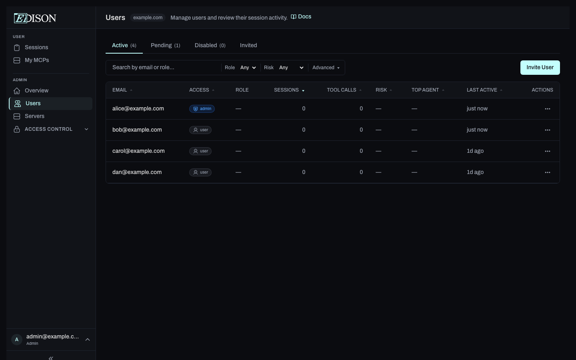
Task: Open the Risk filter dropdown
Action: (291, 68)
